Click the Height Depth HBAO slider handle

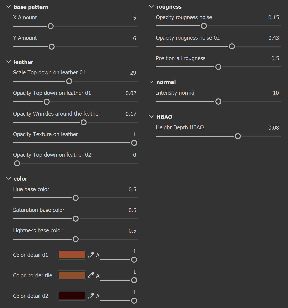pos(238,136)
